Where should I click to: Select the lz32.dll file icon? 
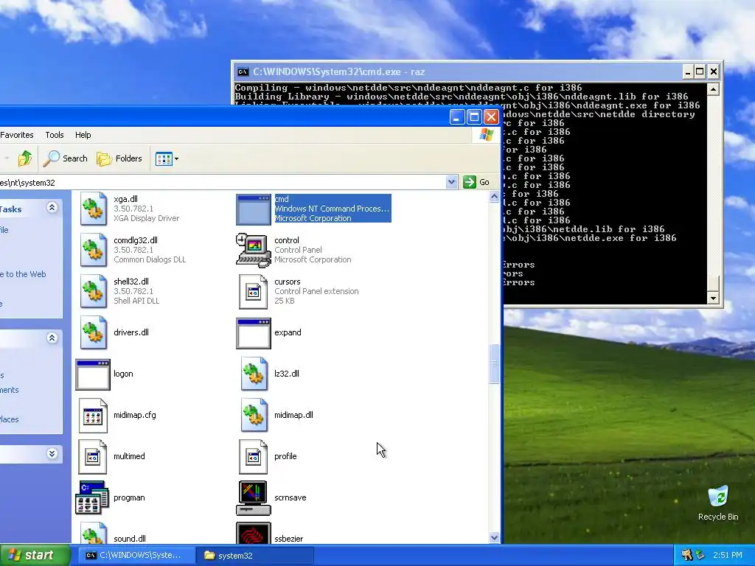[x=254, y=374]
